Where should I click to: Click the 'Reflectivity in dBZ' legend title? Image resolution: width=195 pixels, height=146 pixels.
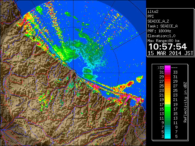185,102
